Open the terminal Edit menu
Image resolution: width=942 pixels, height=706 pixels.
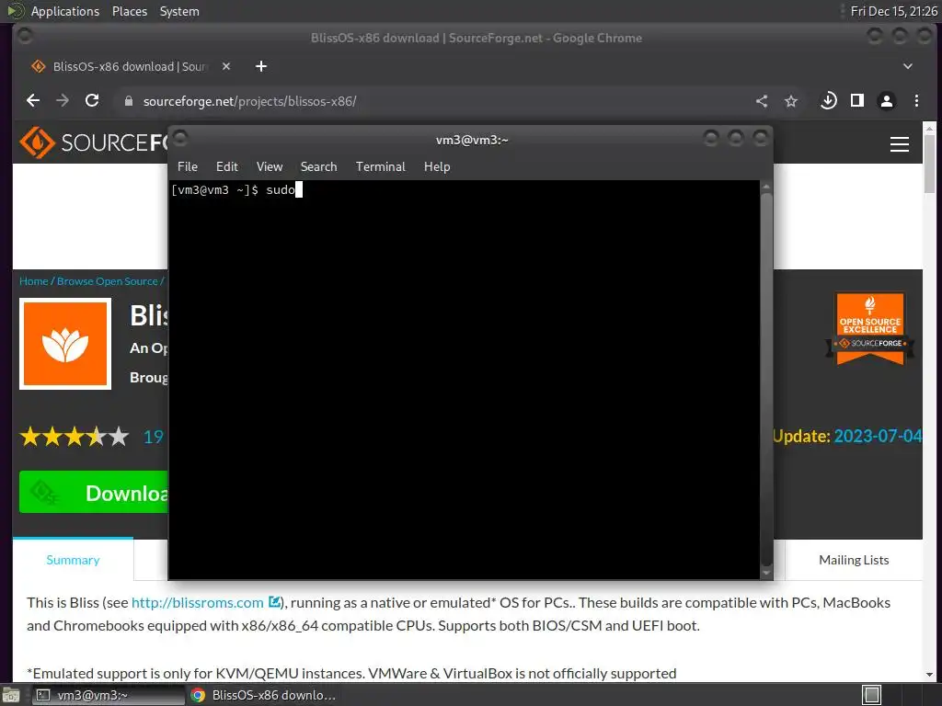coord(226,166)
